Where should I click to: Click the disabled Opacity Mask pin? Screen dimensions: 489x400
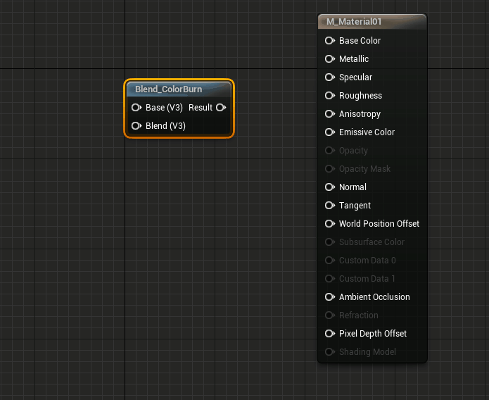point(330,169)
